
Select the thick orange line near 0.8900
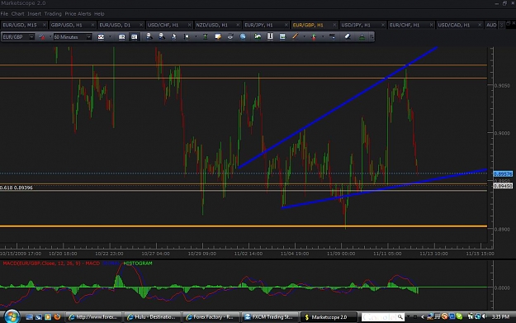(x=244, y=226)
